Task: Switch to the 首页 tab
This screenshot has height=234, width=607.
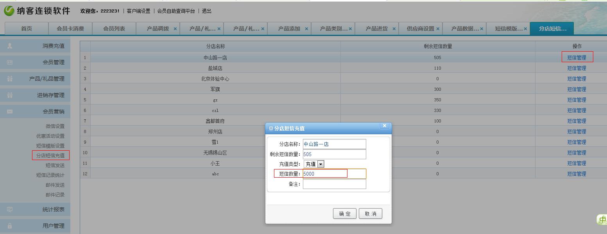Action: (x=27, y=29)
